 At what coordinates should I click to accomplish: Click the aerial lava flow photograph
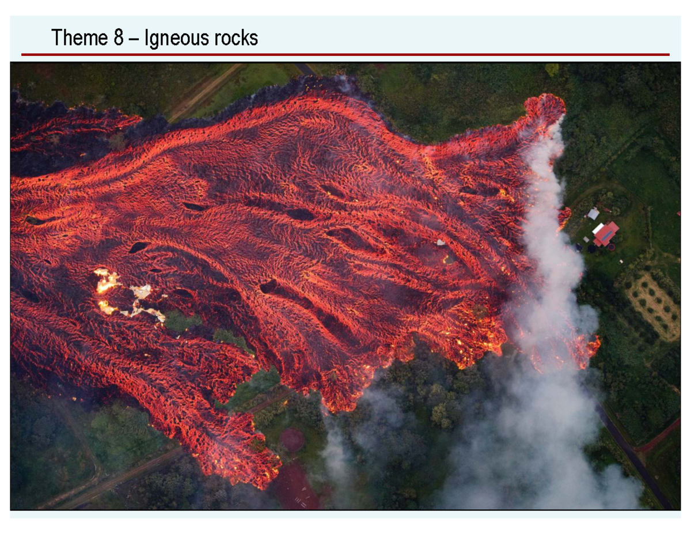(x=345, y=286)
